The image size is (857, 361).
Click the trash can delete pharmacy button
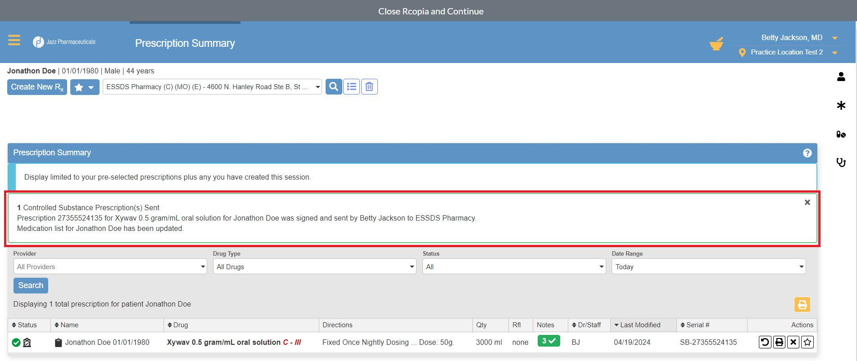coord(369,86)
